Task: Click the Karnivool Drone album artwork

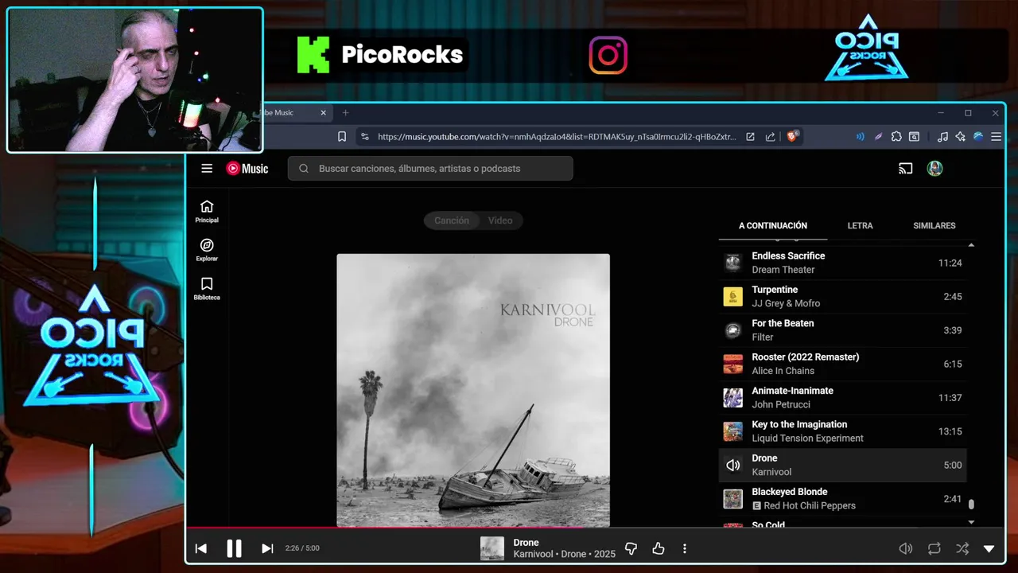Action: pyautogui.click(x=473, y=390)
